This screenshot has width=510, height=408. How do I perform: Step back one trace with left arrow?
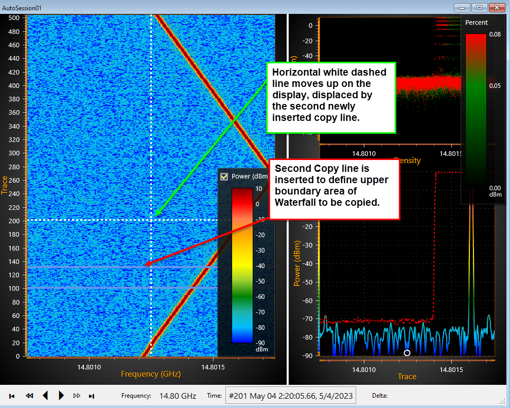point(45,396)
